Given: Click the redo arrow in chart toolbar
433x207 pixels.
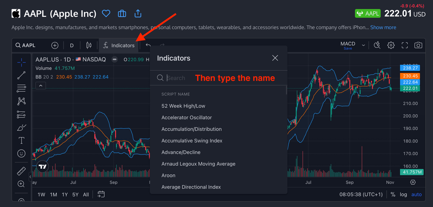Looking at the screenshot, I should [162, 45].
